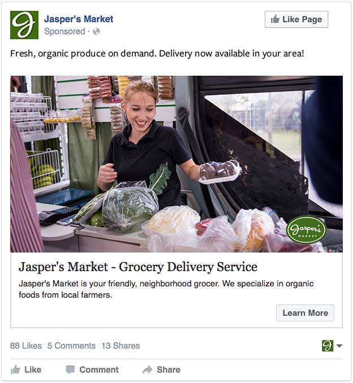Click the thumbs-up Like icon below post

click(15, 369)
